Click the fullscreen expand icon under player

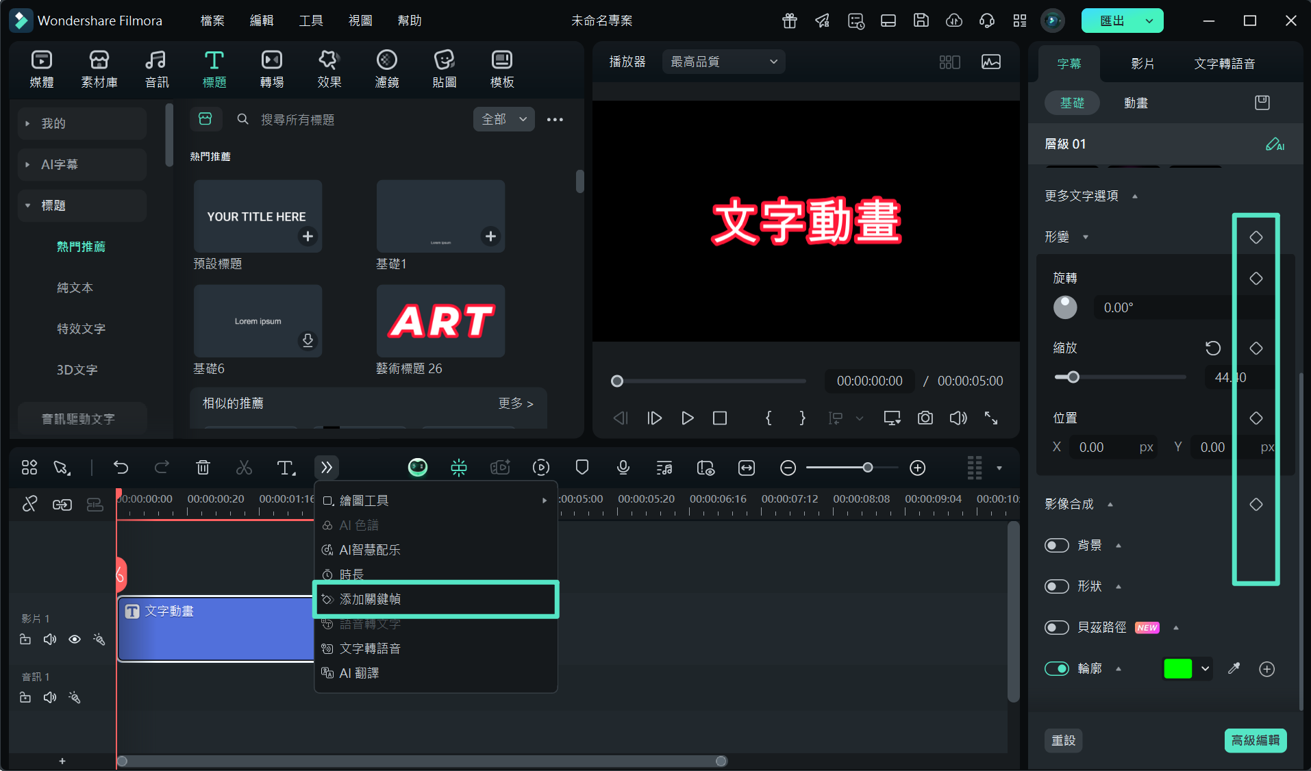pos(991,418)
